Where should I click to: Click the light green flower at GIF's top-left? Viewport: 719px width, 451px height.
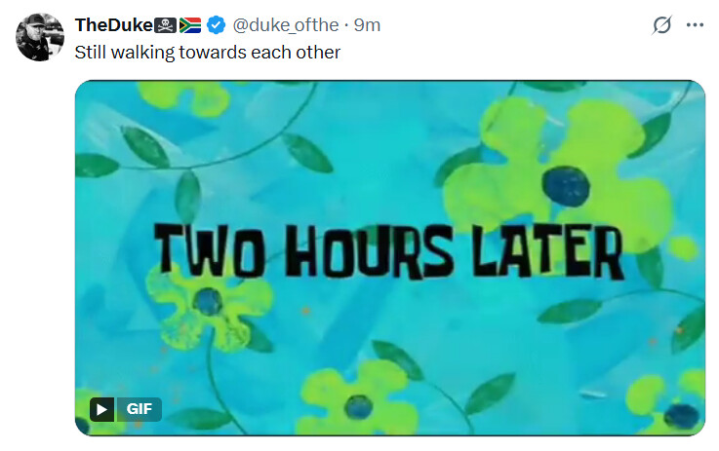tap(184, 98)
